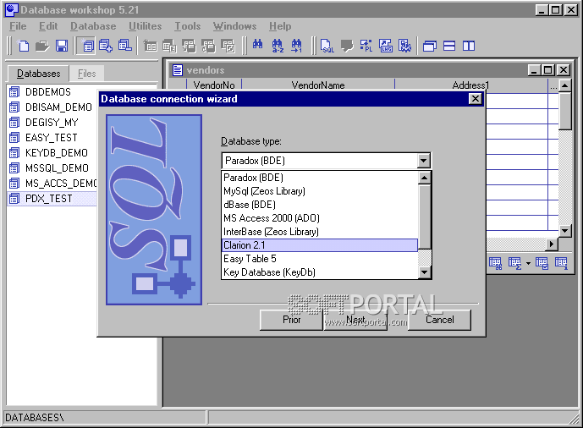Select the EASY_TEST database

[x=52, y=138]
